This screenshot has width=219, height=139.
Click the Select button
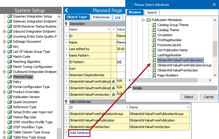point(189,97)
